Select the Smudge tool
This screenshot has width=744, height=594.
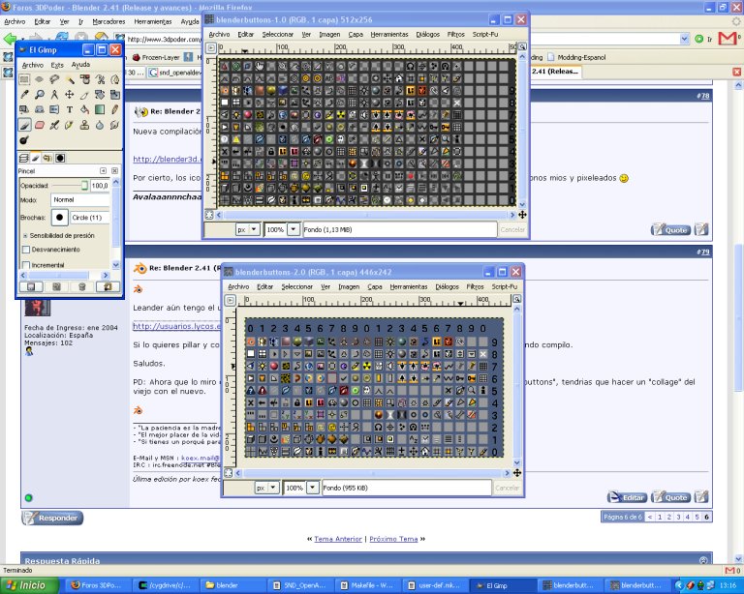114,125
